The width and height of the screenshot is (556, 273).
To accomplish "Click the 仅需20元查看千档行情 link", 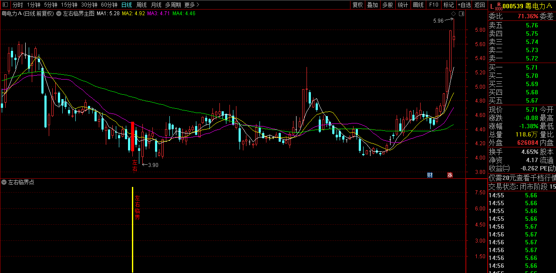I will tap(522, 178).
